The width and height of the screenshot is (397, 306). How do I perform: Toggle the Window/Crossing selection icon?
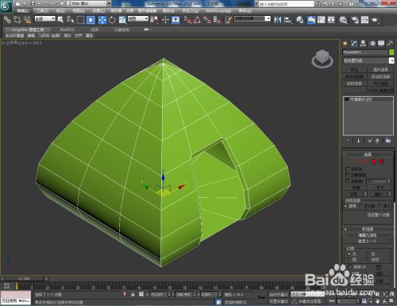(x=91, y=20)
